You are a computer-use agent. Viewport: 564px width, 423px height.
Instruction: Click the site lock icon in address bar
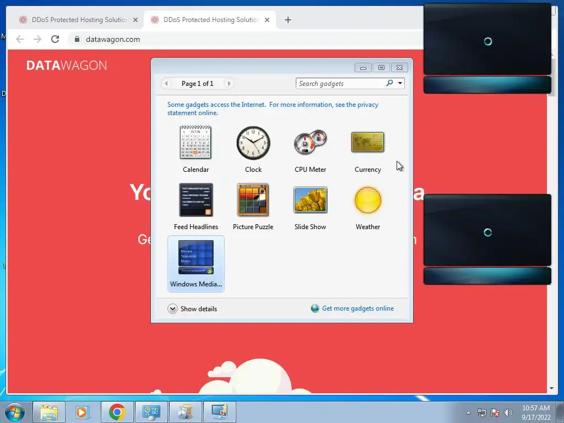click(x=77, y=39)
